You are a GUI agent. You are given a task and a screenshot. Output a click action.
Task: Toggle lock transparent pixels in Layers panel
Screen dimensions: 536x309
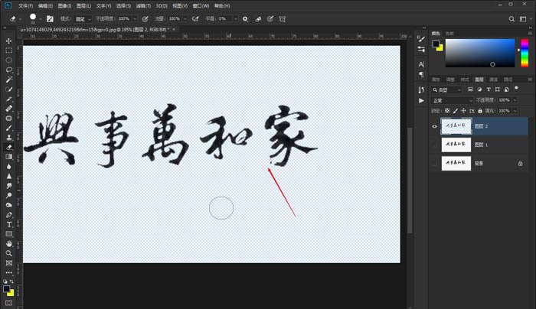tap(447, 111)
